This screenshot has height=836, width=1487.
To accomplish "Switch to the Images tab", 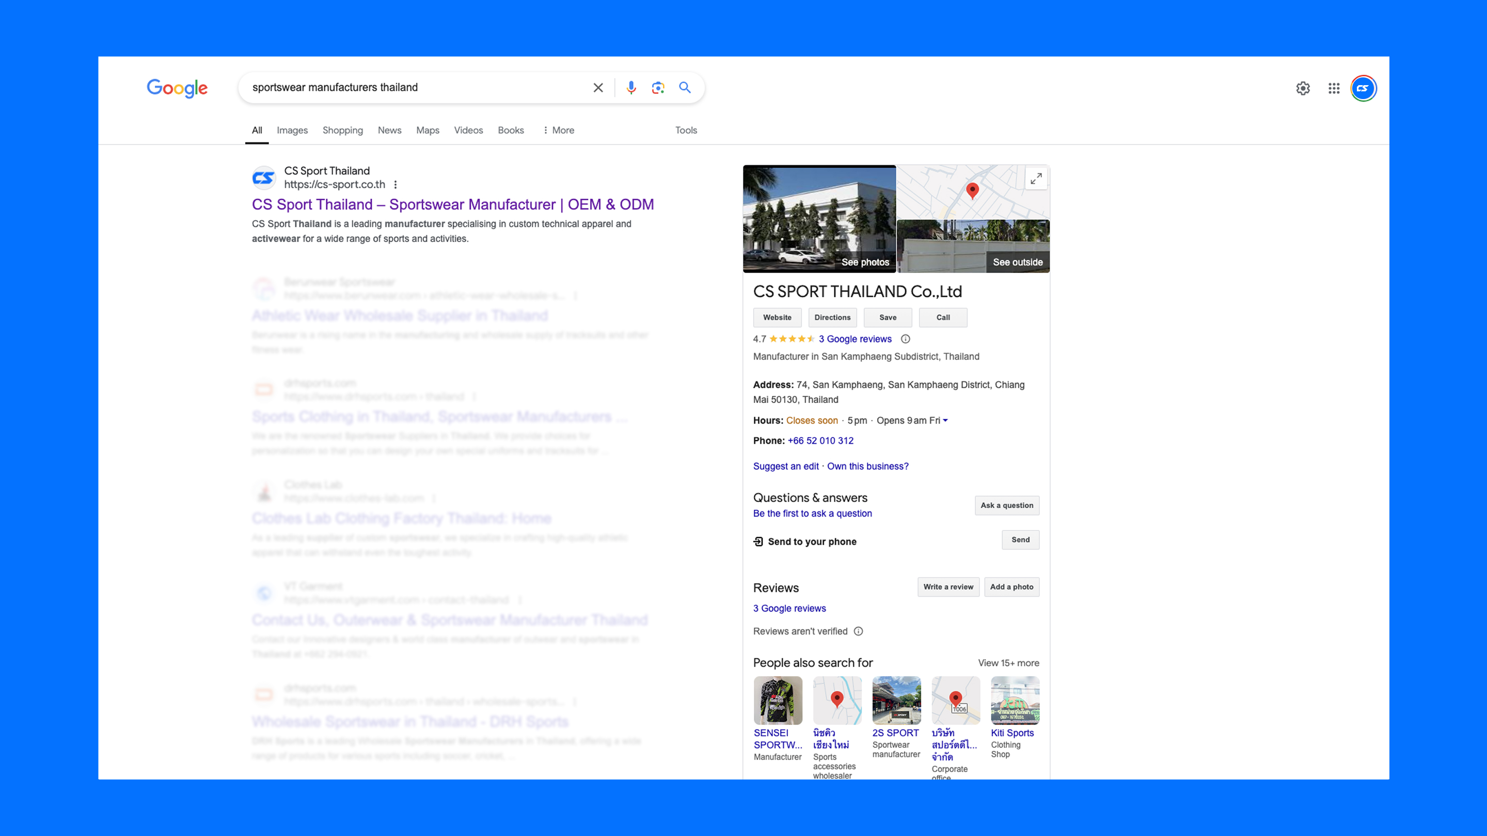I will [292, 131].
